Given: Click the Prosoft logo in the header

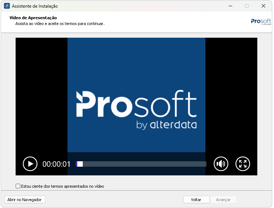Looking at the screenshot, I should click(261, 22).
